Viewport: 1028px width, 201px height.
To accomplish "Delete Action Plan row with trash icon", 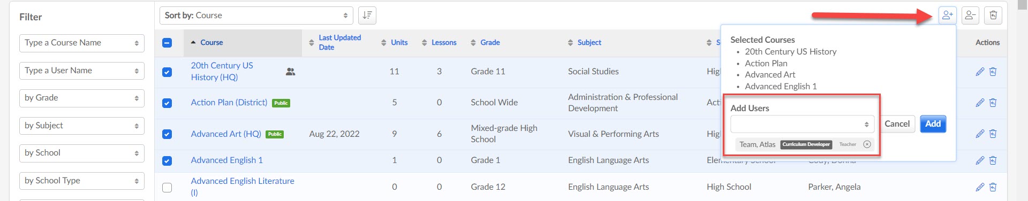I will pyautogui.click(x=993, y=103).
